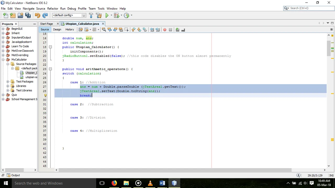Click the Last Edit editor icon
Image resolution: width=335 pixels, height=188 pixels.
point(81,30)
